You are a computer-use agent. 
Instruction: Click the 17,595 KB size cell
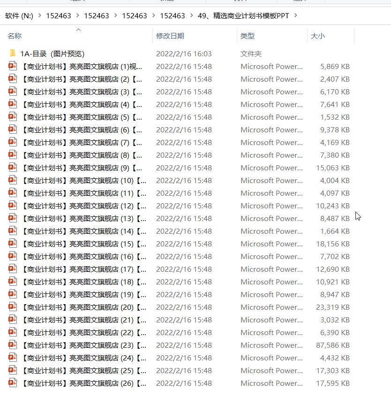point(333,383)
